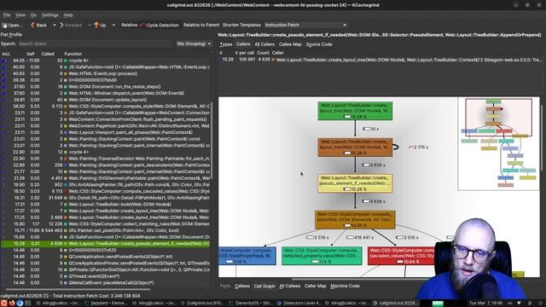Click color square beside Document::update_layout() row

pos(66,100)
